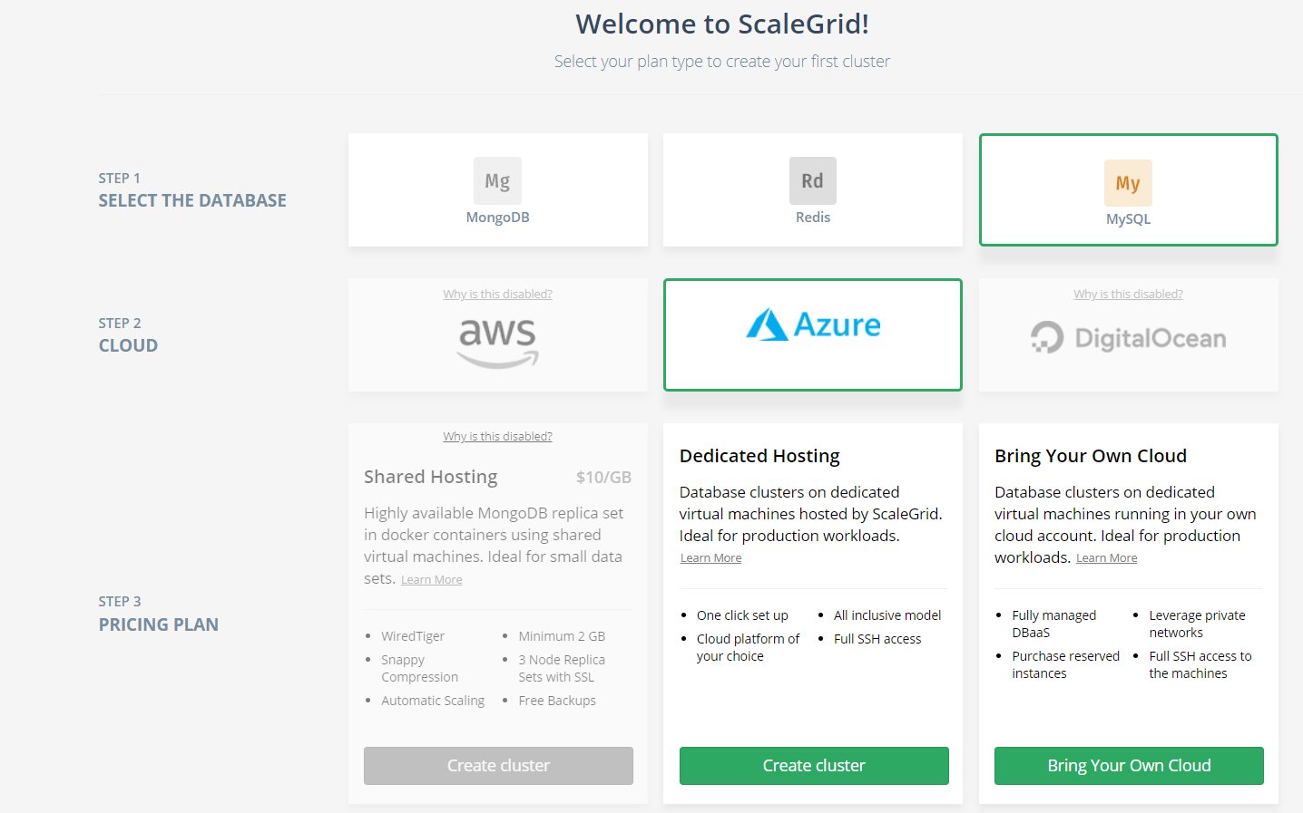Click the Redis label text
Viewport: 1303px width, 813px height.
pos(813,218)
